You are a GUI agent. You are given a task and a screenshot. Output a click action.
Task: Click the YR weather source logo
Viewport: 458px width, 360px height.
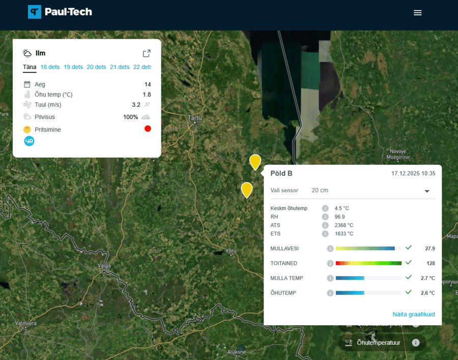[x=29, y=141]
